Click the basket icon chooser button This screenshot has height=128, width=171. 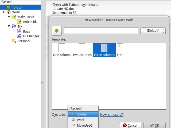(57, 31)
